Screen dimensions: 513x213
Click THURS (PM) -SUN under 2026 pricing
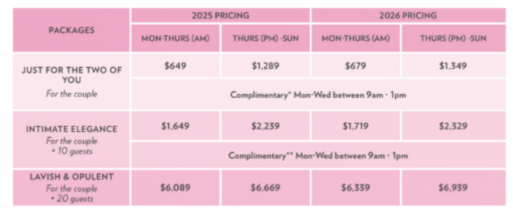pos(453,38)
